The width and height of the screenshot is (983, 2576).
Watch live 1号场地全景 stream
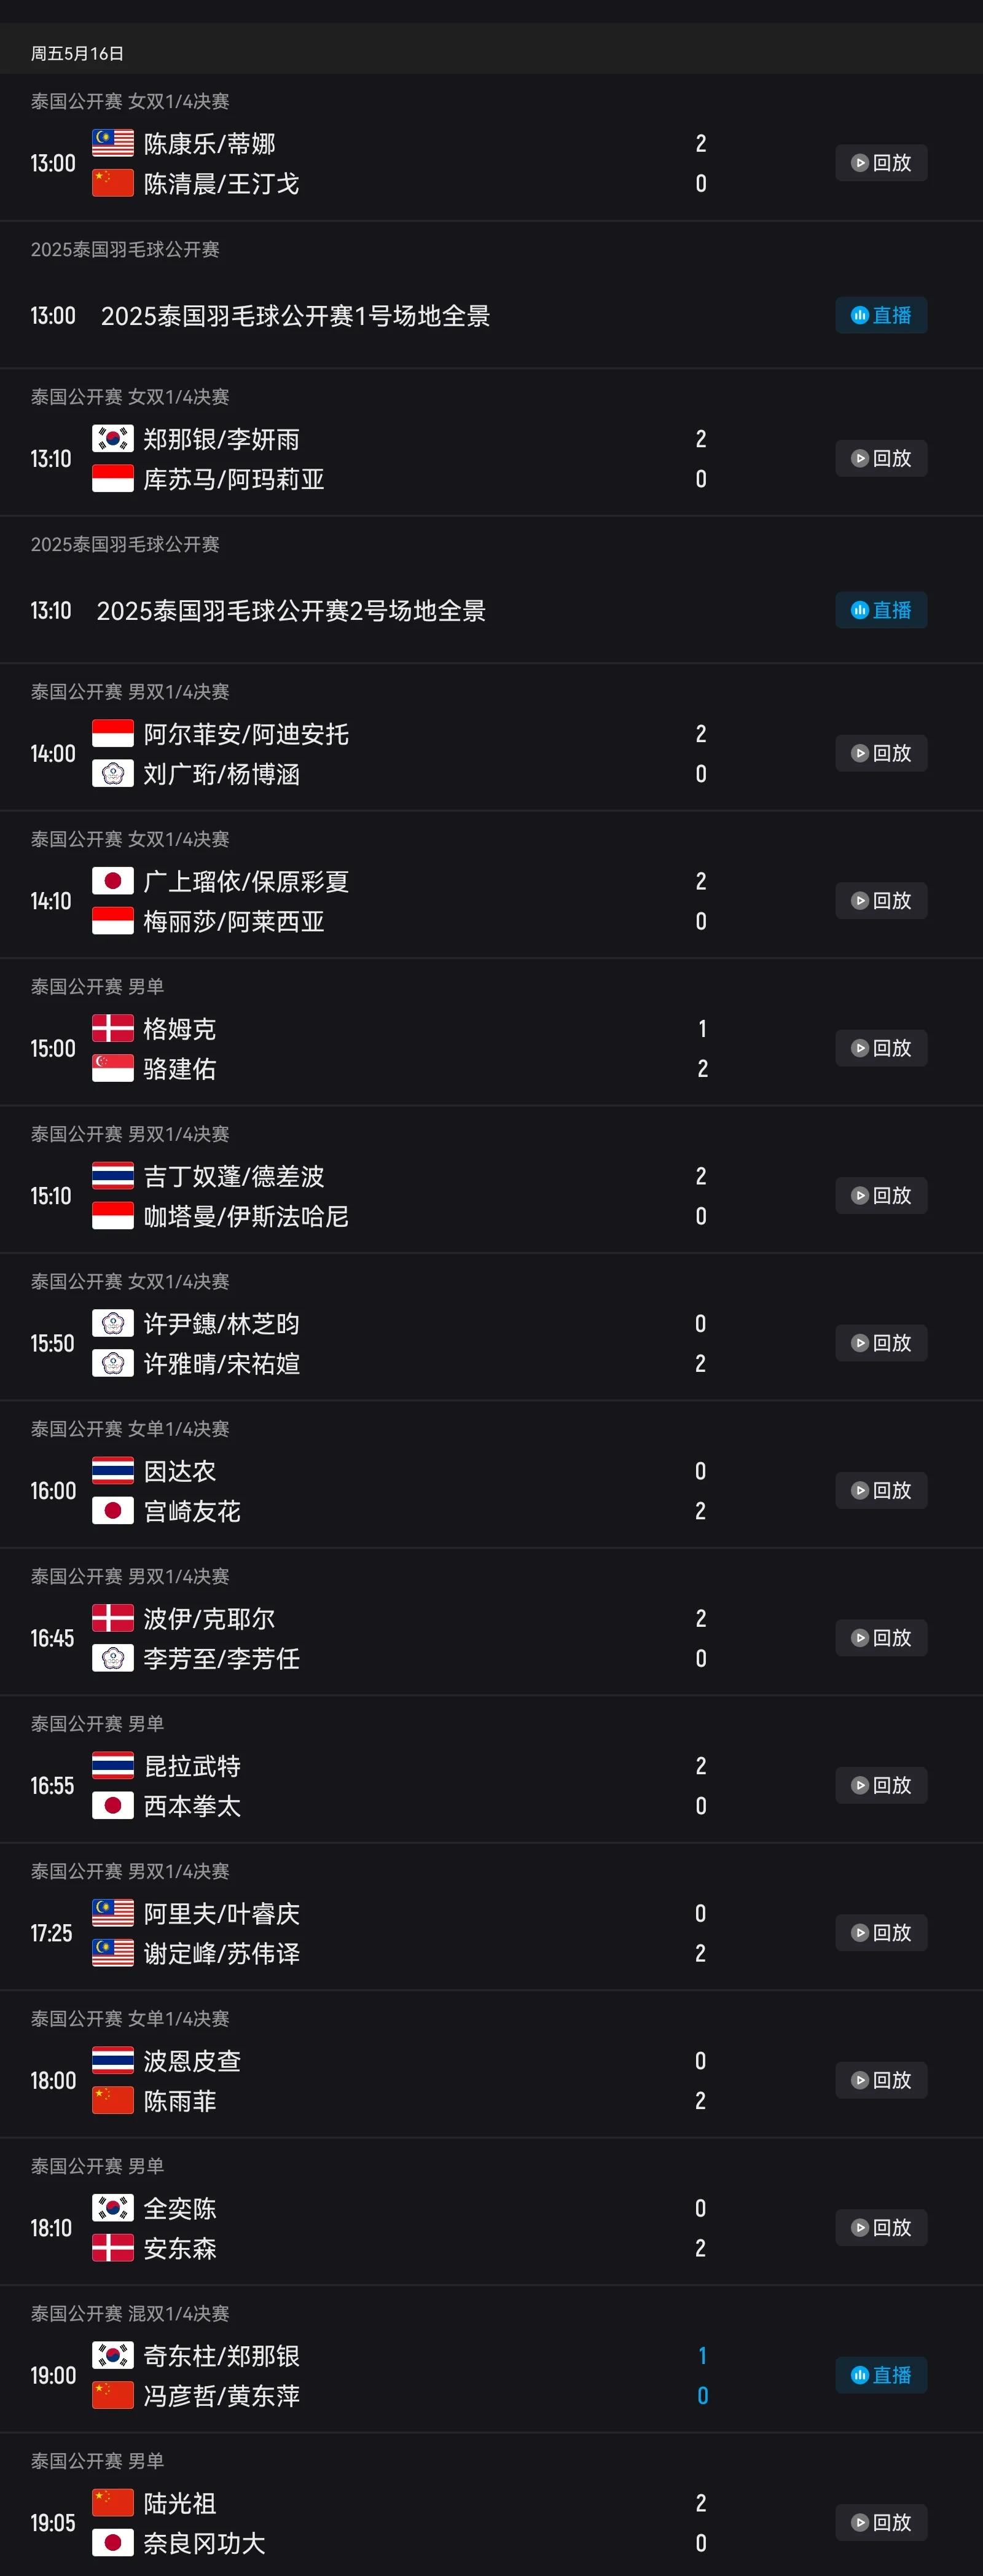pos(881,316)
